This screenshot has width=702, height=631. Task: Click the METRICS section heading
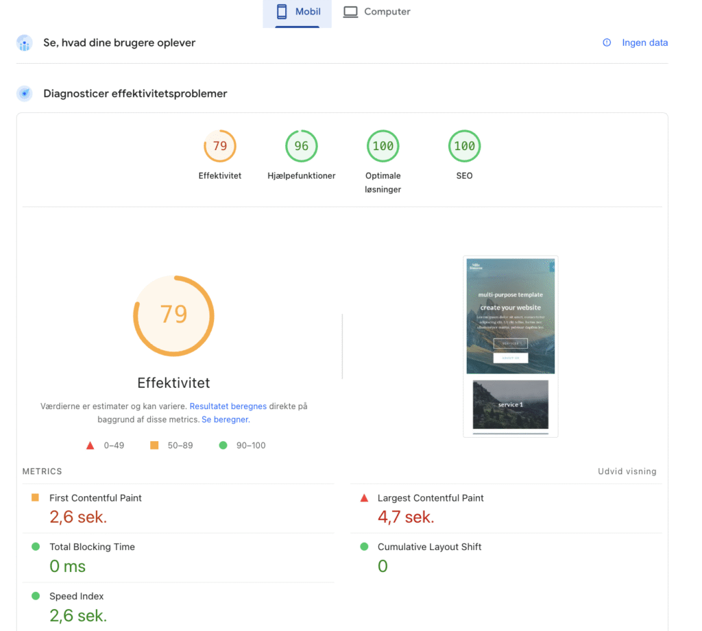42,471
